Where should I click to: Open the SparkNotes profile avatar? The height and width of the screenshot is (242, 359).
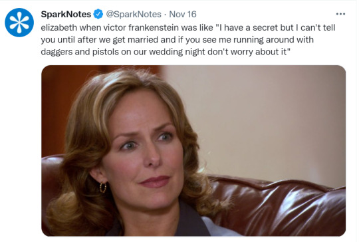pyautogui.click(x=19, y=23)
